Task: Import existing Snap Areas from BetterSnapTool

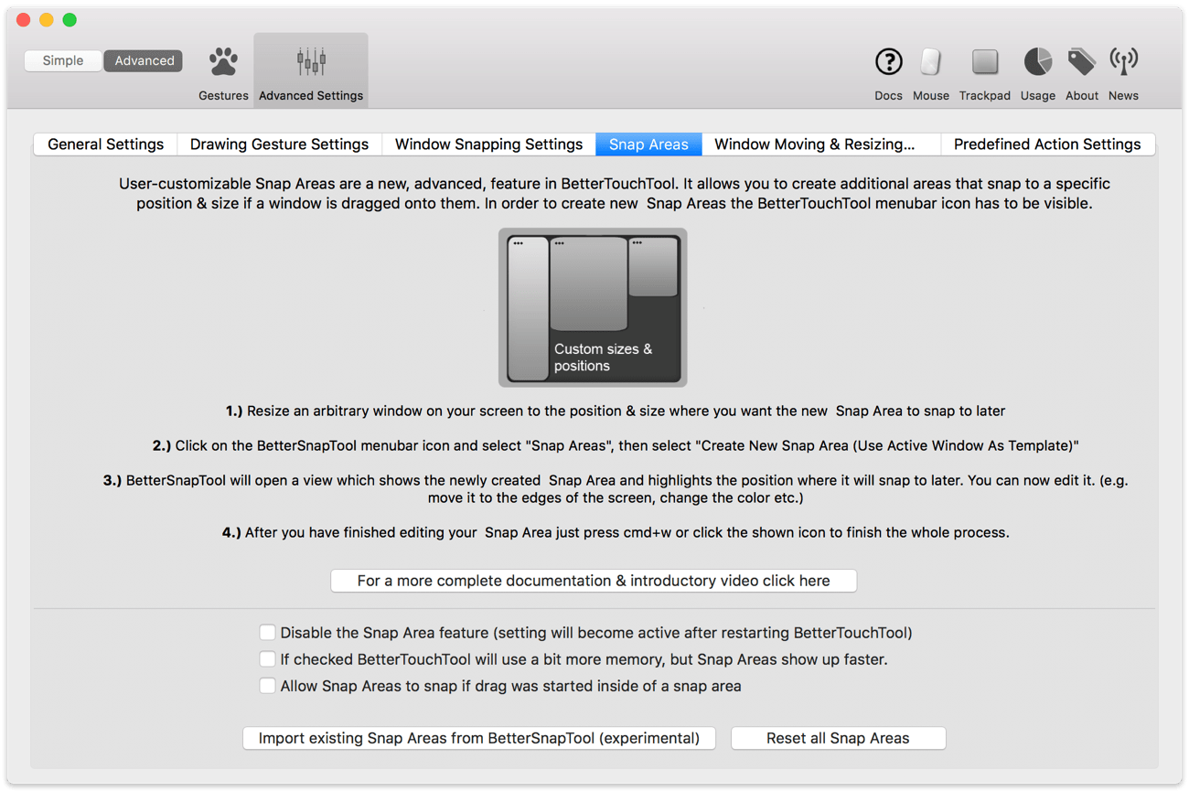Action: tap(479, 738)
